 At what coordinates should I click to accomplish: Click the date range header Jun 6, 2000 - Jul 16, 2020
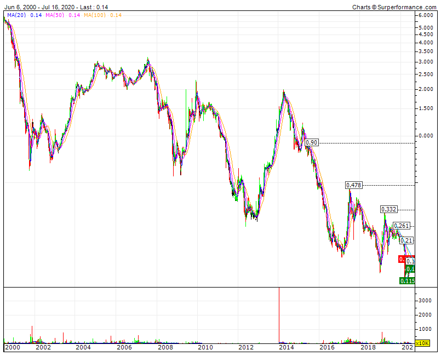pos(39,7)
